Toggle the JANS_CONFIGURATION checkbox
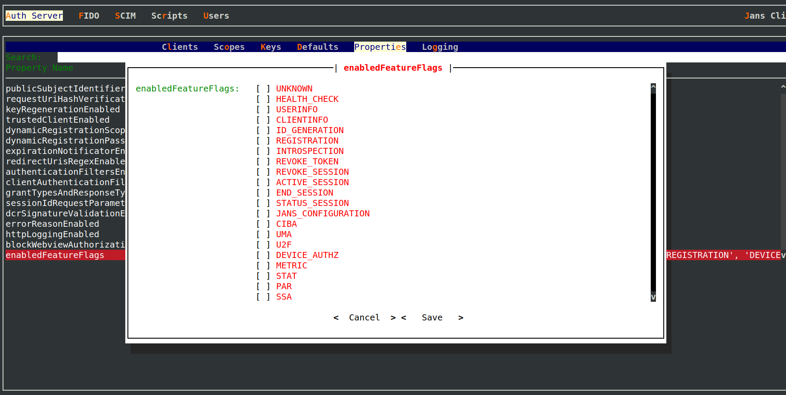Viewport: 786px width, 395px height. (x=263, y=214)
